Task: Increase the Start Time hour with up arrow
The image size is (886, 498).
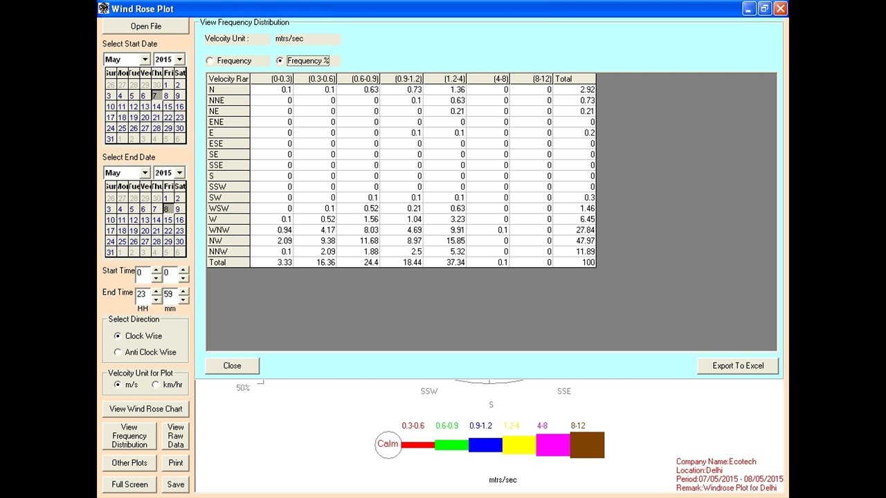Action: [156, 270]
